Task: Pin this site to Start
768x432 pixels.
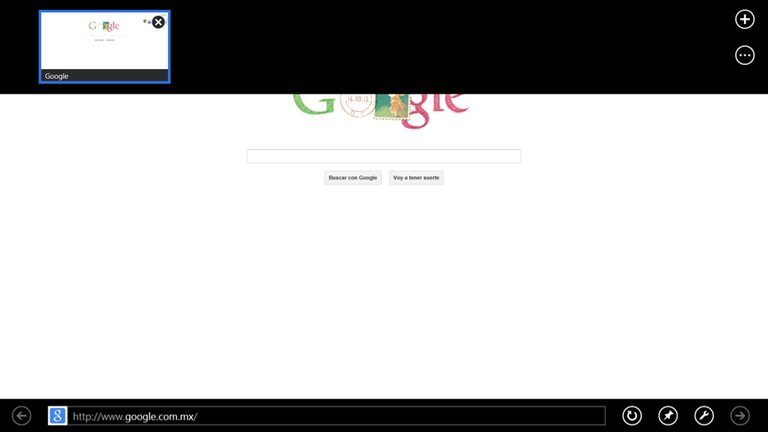Action: (x=668, y=416)
